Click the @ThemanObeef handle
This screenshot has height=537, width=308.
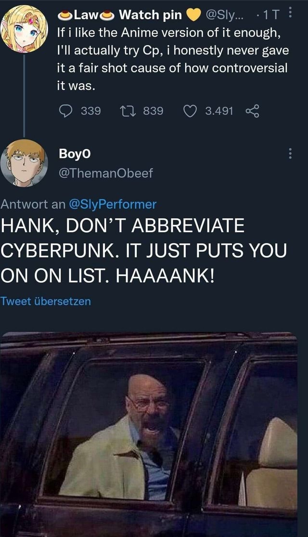tap(104, 173)
